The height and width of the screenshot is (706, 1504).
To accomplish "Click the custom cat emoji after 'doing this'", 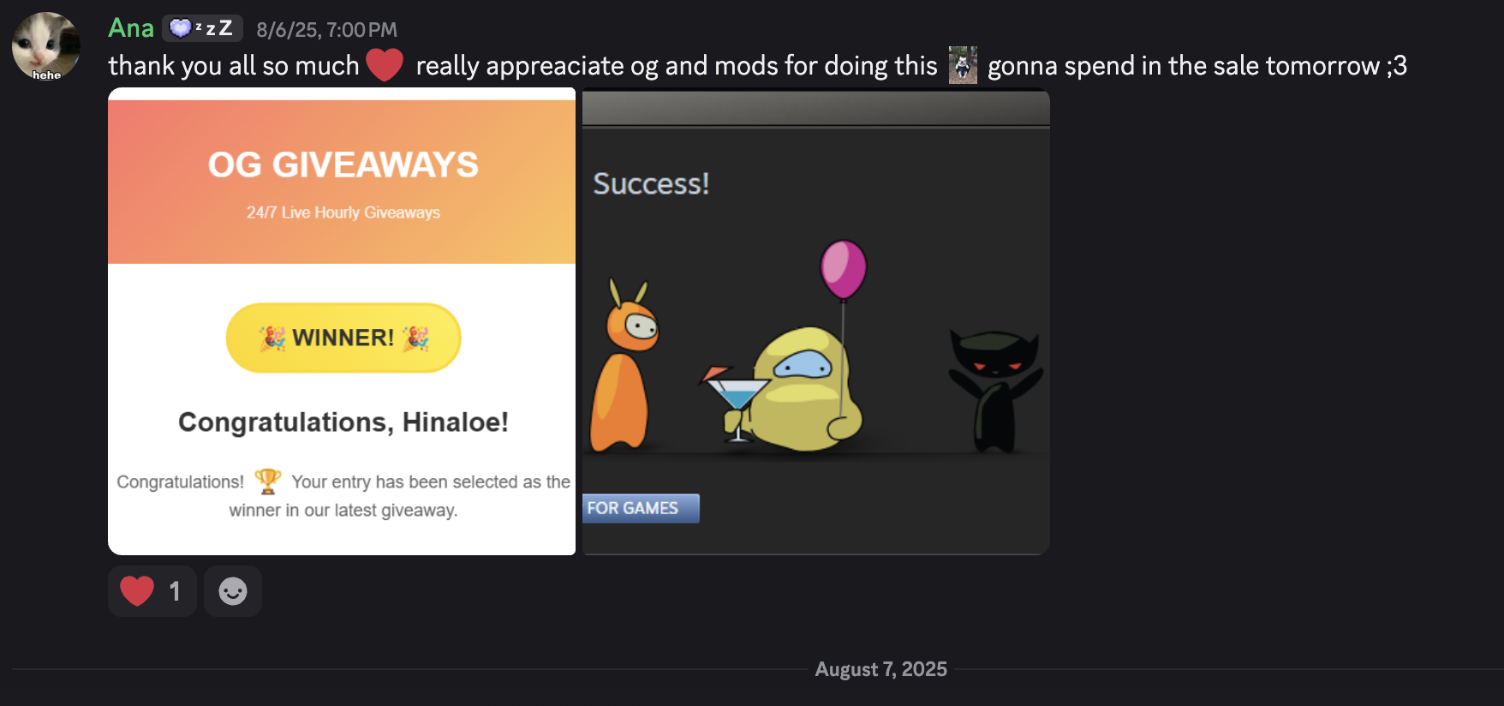I will [x=963, y=65].
